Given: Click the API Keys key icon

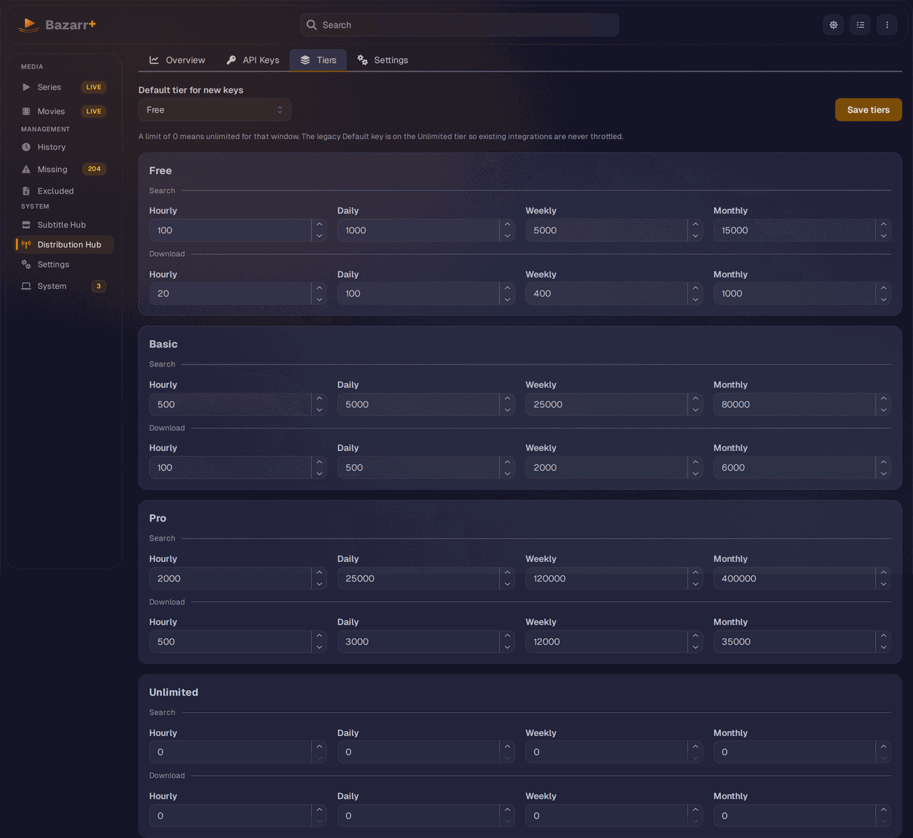Looking at the screenshot, I should pos(231,60).
